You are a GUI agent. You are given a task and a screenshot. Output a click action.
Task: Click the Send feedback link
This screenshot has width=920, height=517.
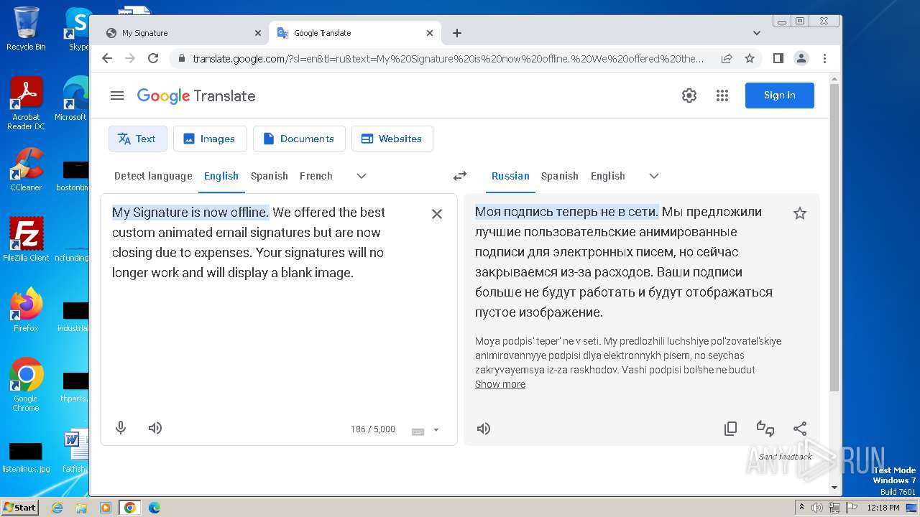coord(786,457)
